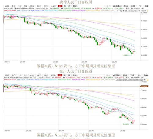Switch USDCNY onshore chart to 4小时 period
This screenshot has width=153, height=139.
54,75
